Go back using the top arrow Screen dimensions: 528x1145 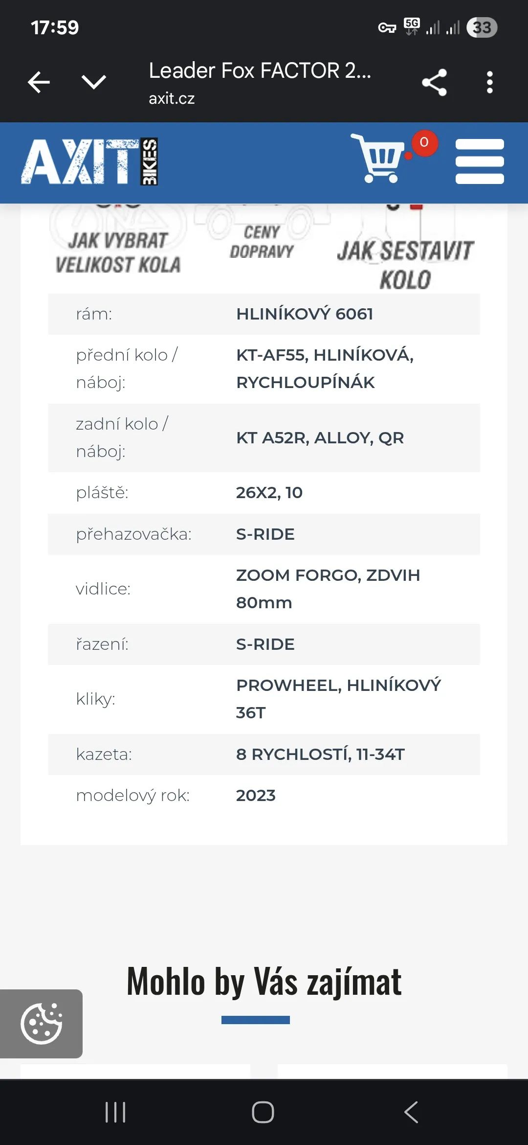(39, 82)
